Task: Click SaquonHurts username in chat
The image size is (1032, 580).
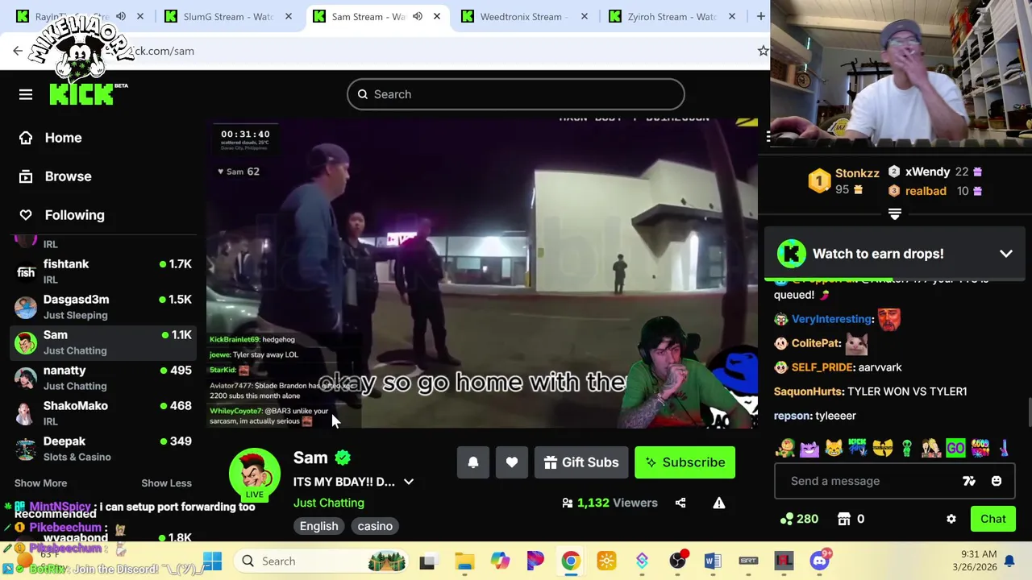Action: coord(808,391)
